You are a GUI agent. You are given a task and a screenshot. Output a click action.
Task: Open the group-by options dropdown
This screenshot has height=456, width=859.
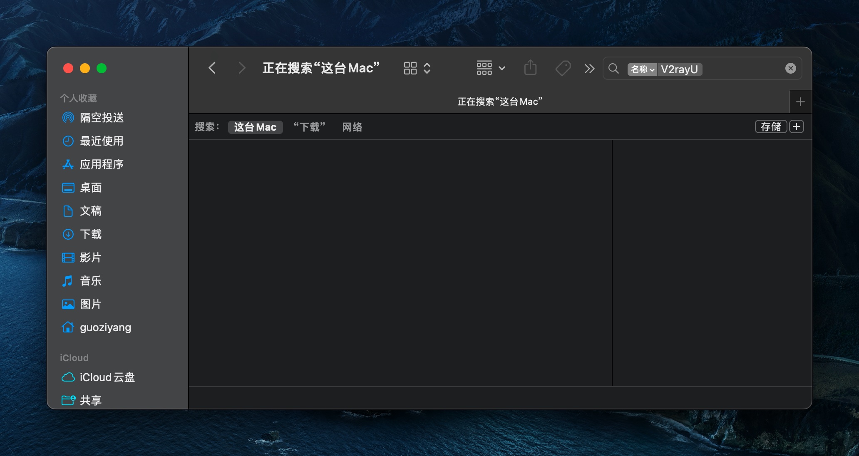491,68
